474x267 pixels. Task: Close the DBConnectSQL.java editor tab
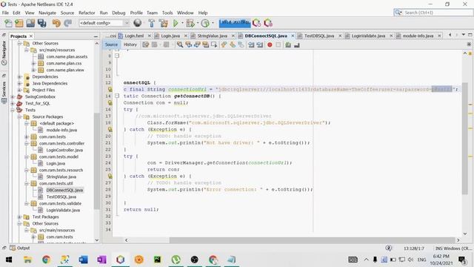coord(293,36)
